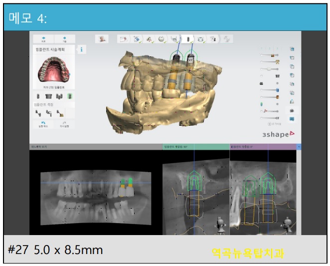
Task: Adjust the gray sphere transparency slider
Action: (x=270, y=69)
